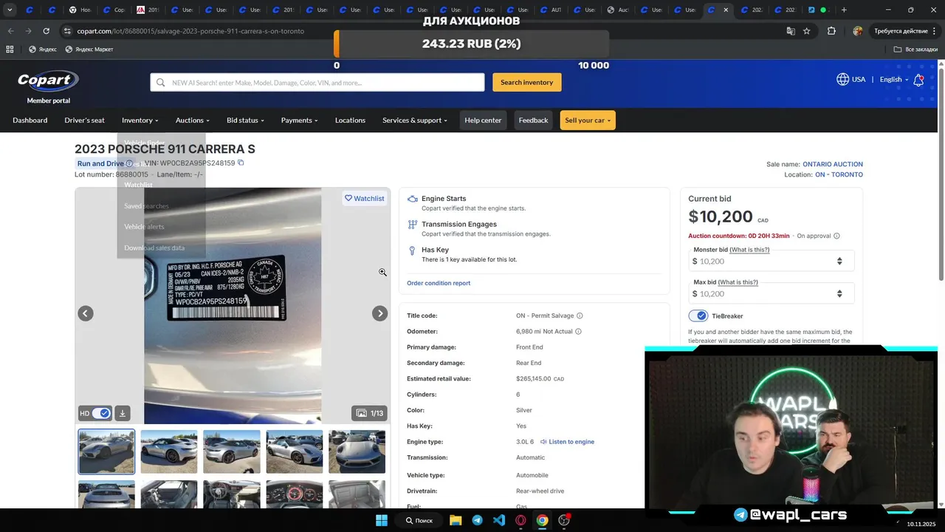Open Windows Start menu
The image size is (945, 532).
point(382,520)
